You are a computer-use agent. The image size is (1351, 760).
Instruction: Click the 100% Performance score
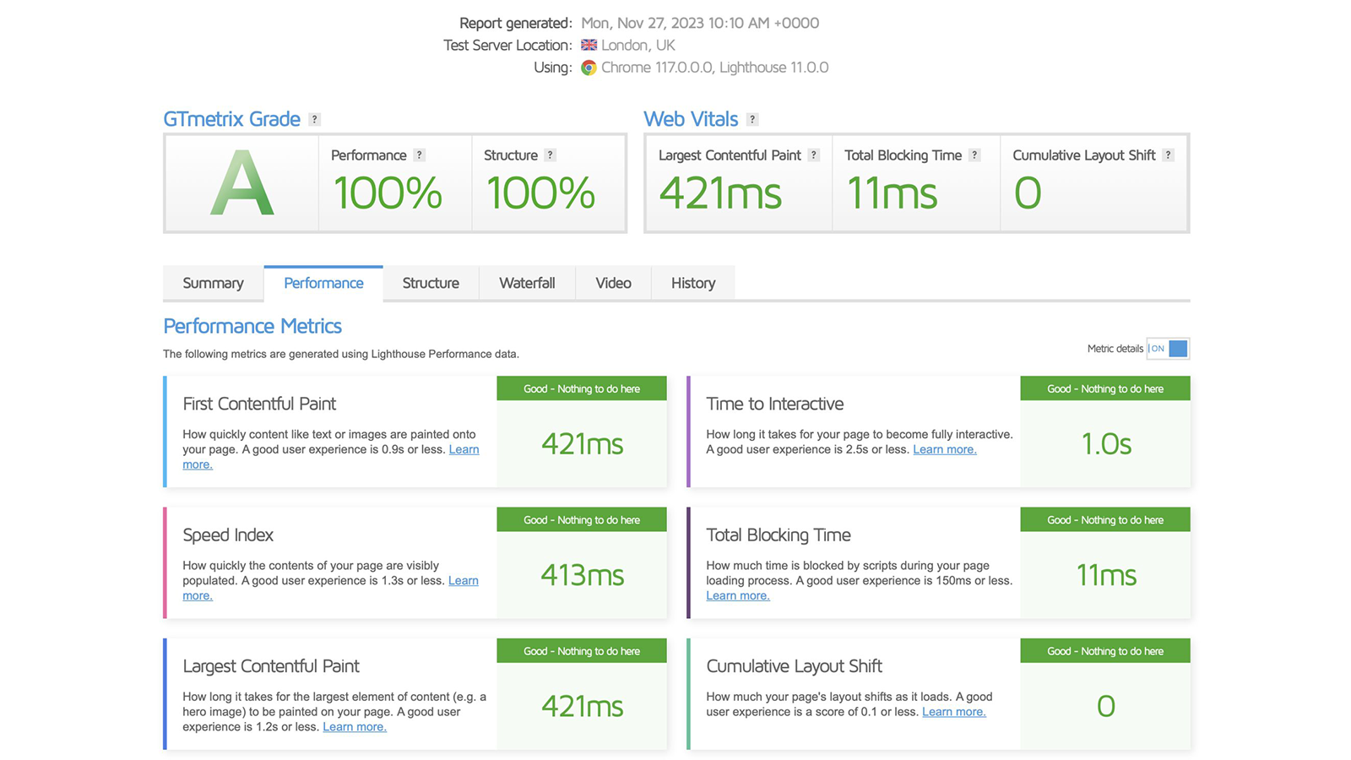pos(387,193)
